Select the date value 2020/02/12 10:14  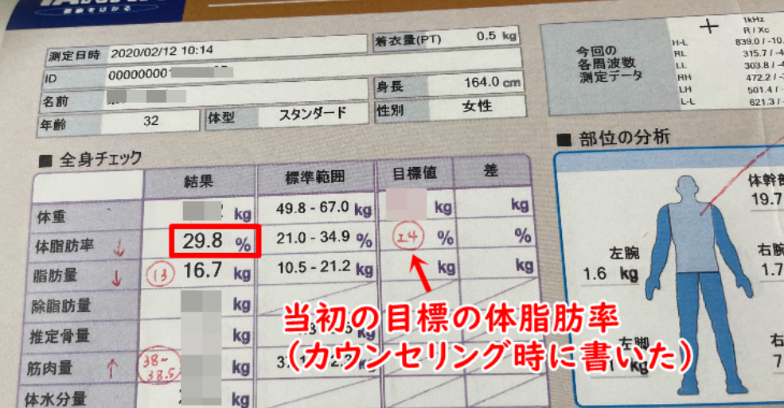(x=162, y=51)
